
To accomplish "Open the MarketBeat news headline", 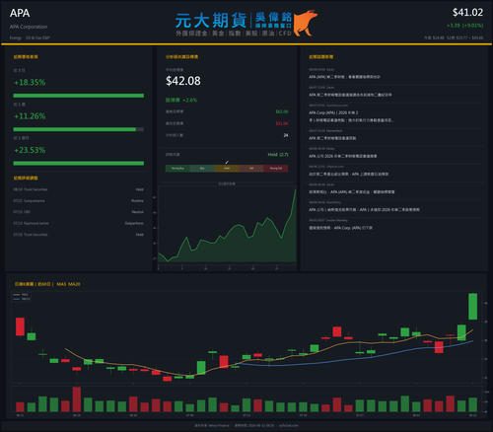I will coord(332,138).
